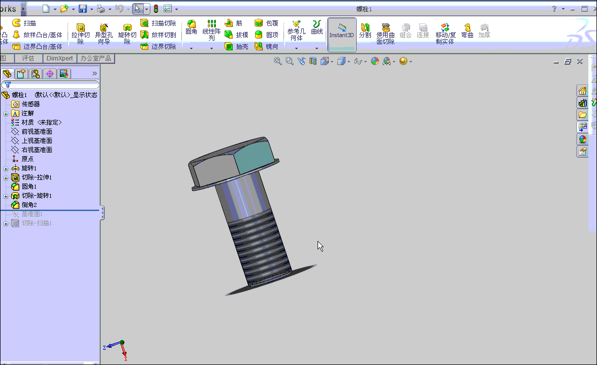
Task: Select the 圆角 fillet tool in ribbon
Action: point(191,27)
